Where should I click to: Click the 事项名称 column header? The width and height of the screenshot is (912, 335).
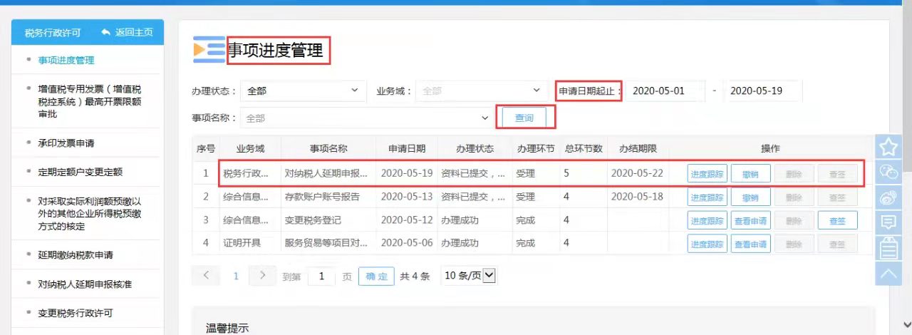[328, 148]
